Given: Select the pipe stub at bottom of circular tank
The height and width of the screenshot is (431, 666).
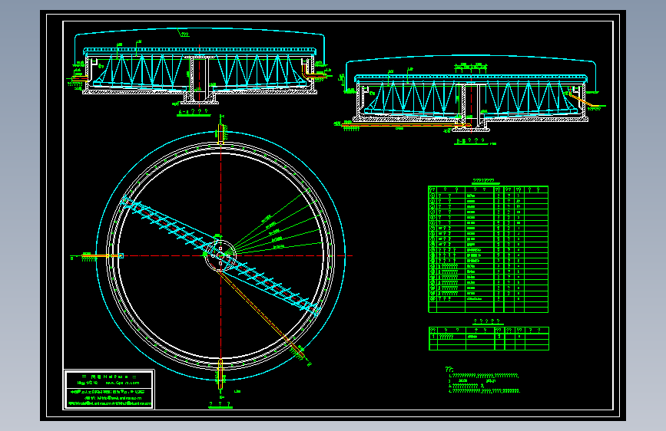Looking at the screenshot, I should (x=220, y=374).
